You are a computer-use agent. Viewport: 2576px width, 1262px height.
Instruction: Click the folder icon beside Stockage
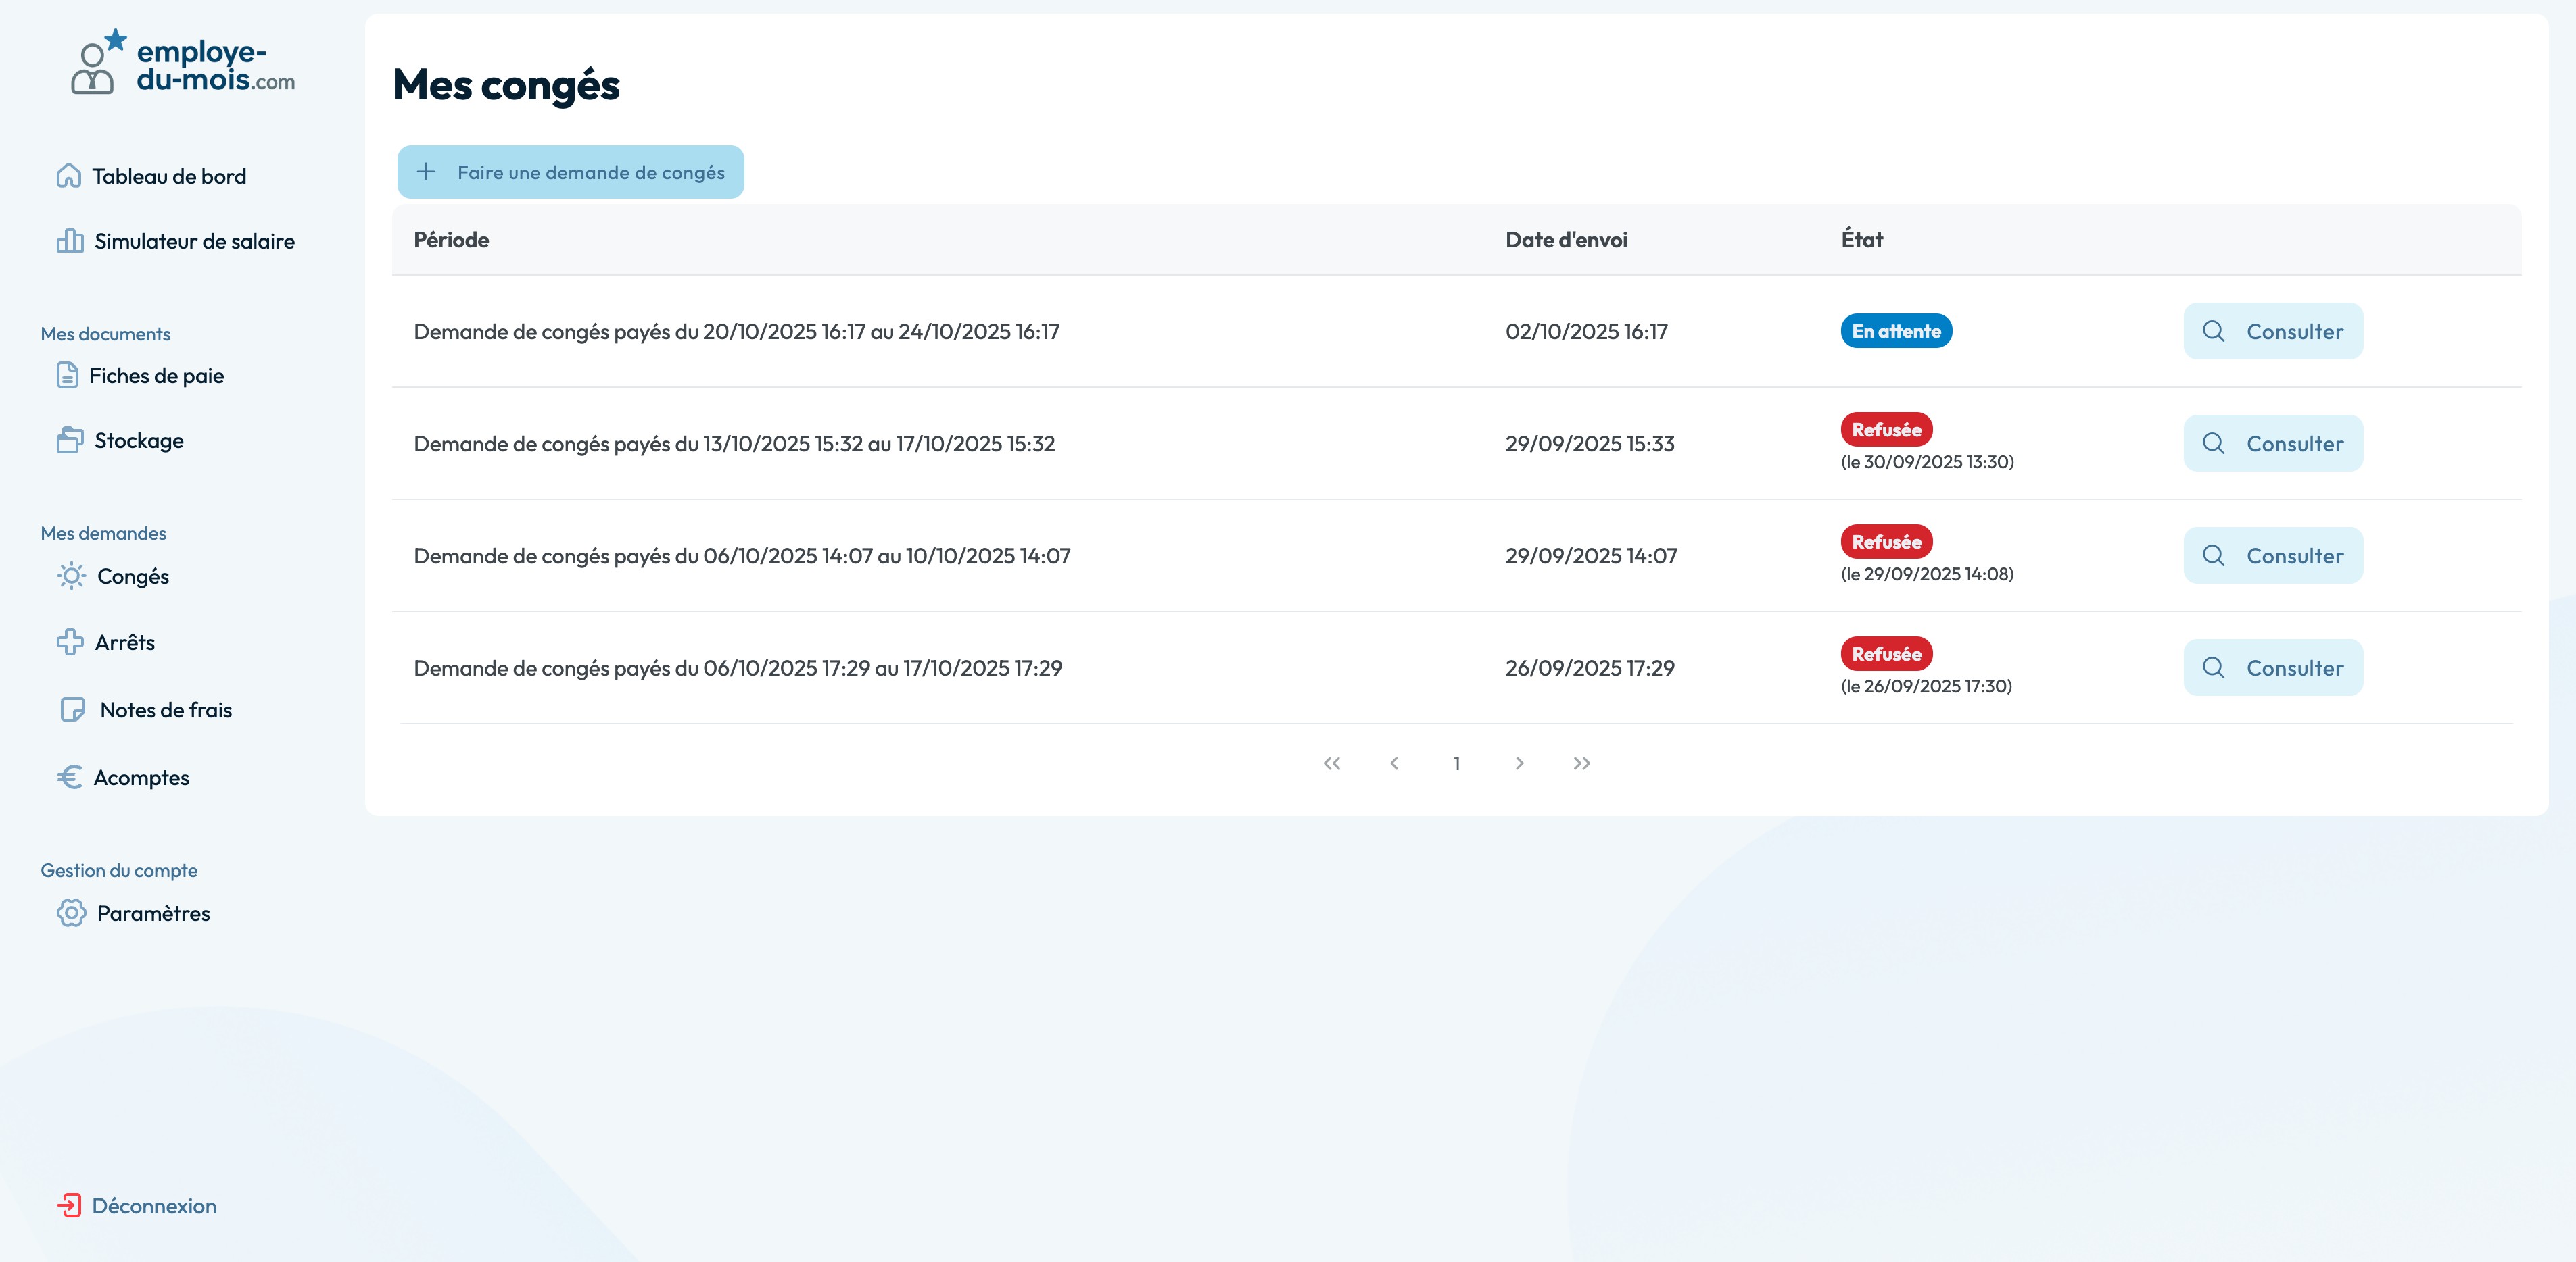pos(70,440)
